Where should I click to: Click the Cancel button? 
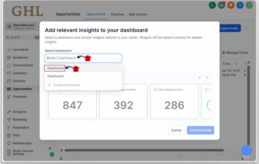coord(176,130)
